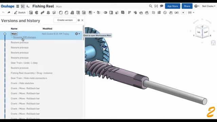Click the Showing 108 changes link
Viewport: 217px width, 122px height.
coord(24,37)
